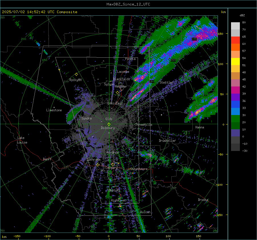Select the Lacombe label
Viewport: 257px width, 240px height.
(x=123, y=72)
